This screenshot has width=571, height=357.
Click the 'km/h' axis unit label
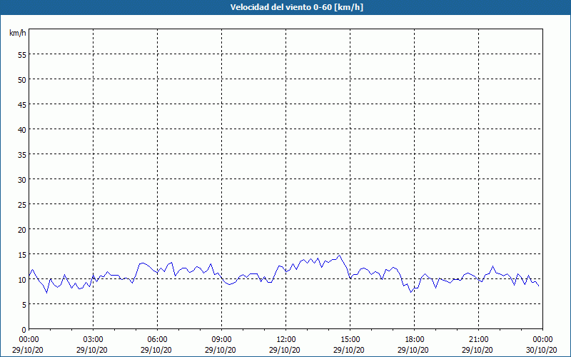coord(18,33)
